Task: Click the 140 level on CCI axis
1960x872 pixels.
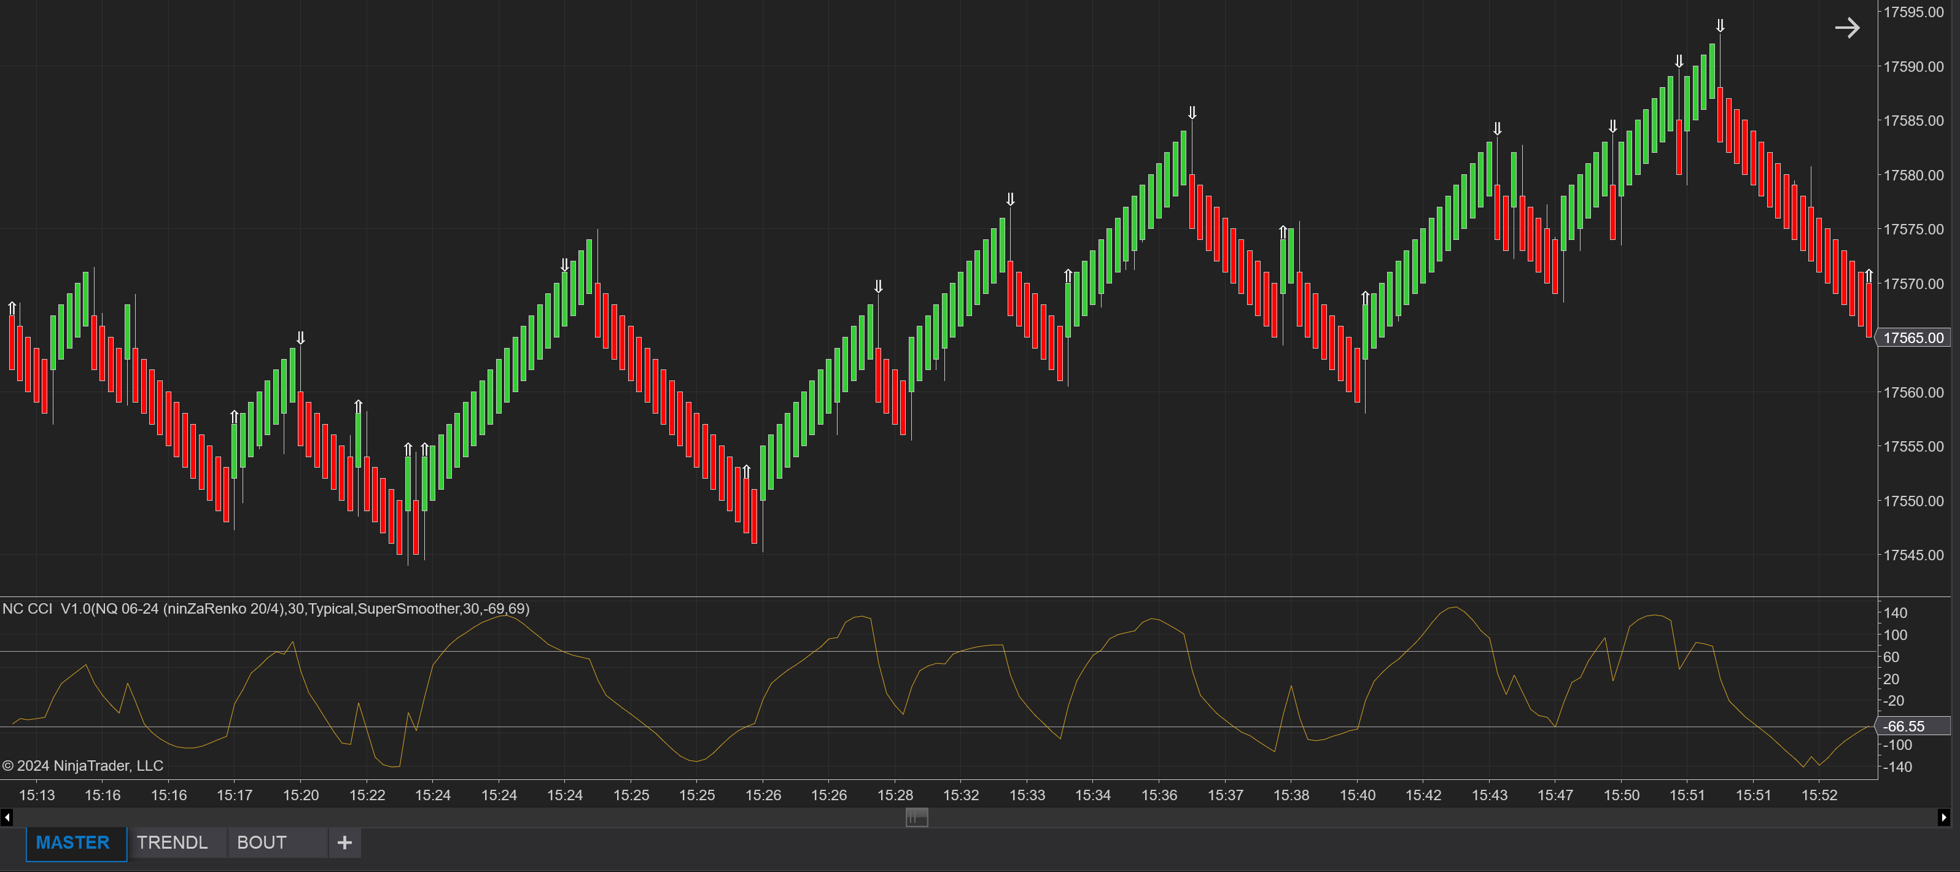Action: tap(1896, 613)
